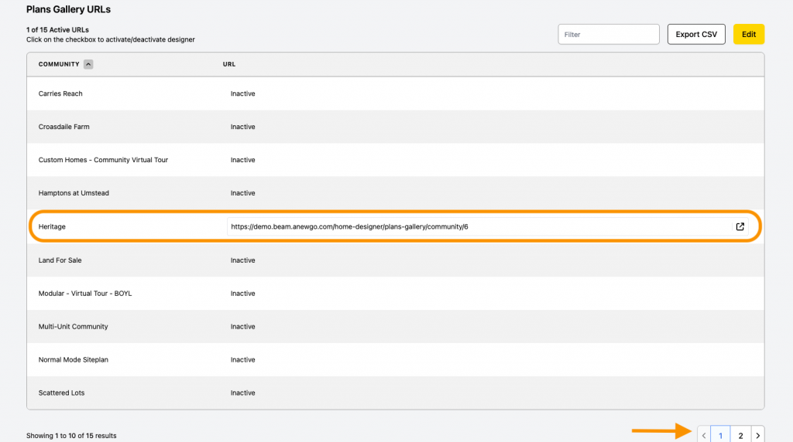Click 'Showing 1 to 10 of 15 results'
This screenshot has height=442, width=793.
pyautogui.click(x=71, y=436)
